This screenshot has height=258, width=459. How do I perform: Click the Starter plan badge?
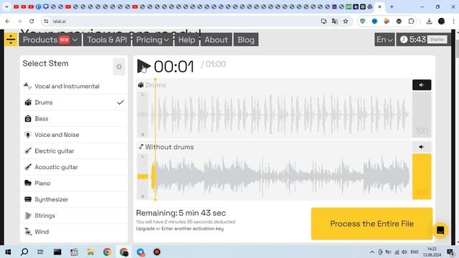437,39
